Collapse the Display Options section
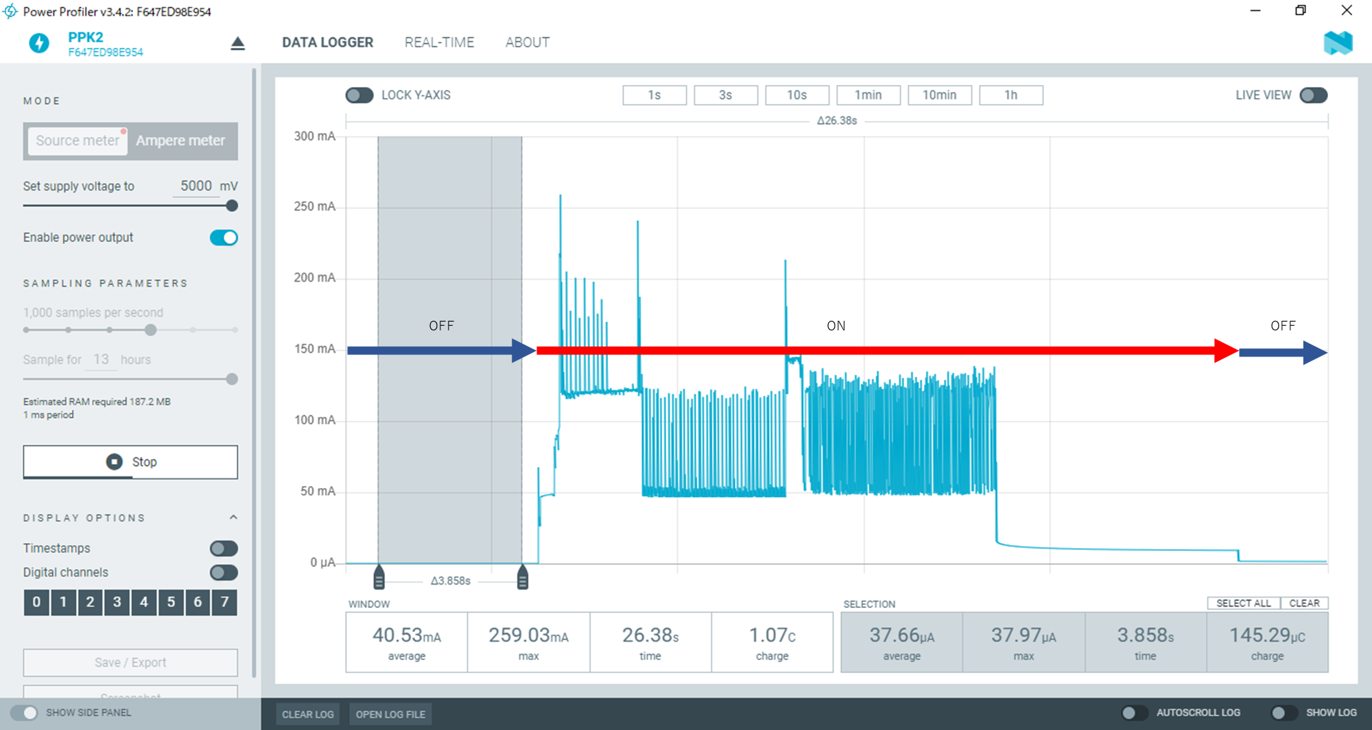Image resolution: width=1372 pixels, height=730 pixels. tap(233, 518)
